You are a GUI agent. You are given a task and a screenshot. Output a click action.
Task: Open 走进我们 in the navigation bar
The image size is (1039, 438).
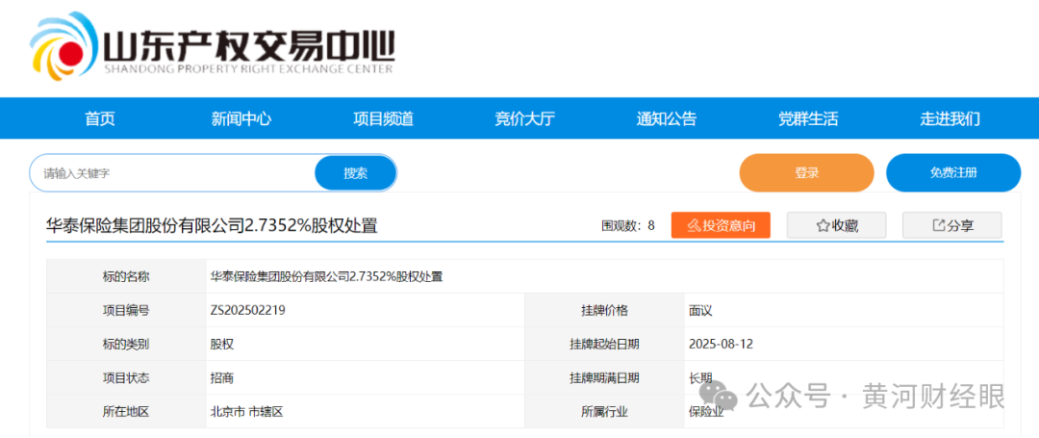(x=950, y=119)
